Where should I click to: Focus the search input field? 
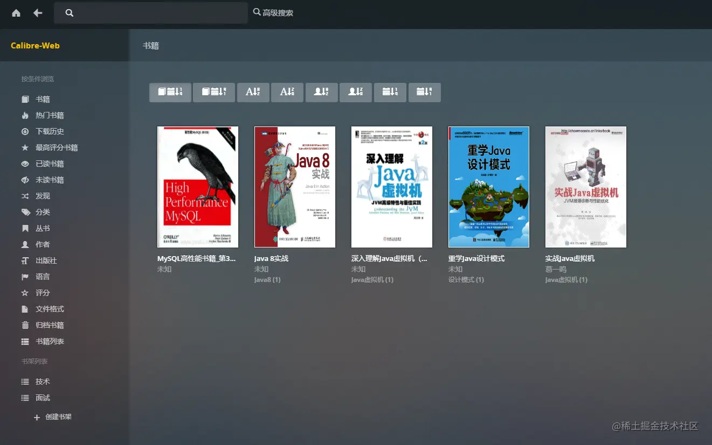click(x=151, y=13)
